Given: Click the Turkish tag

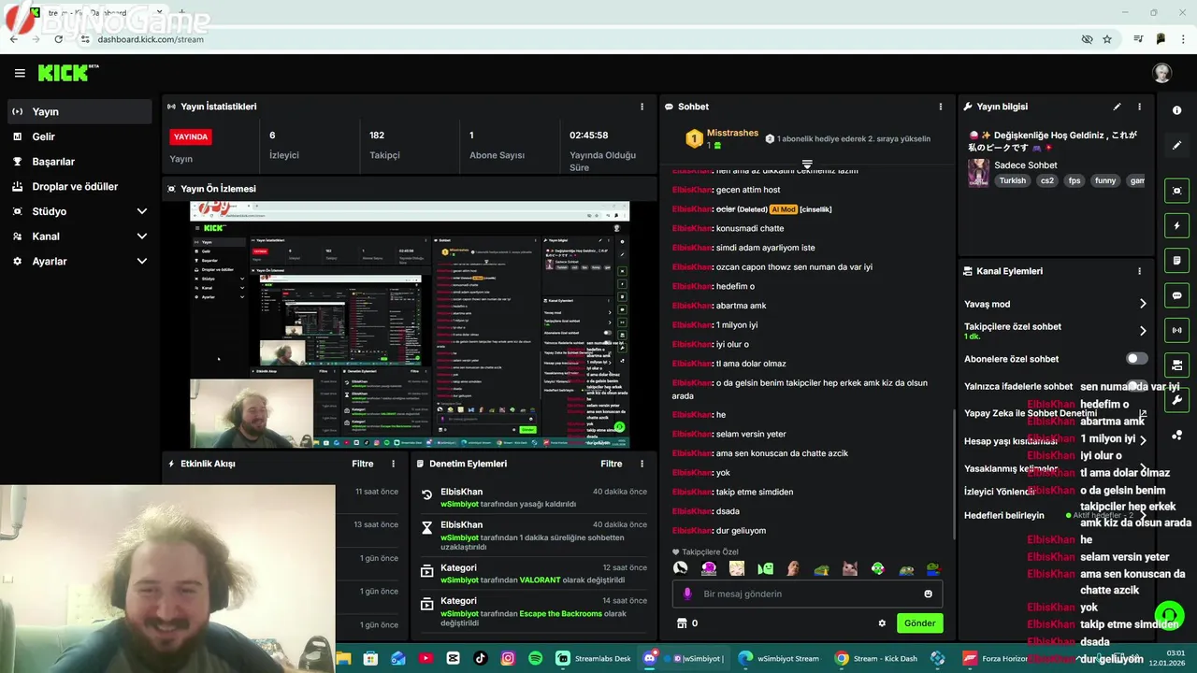Looking at the screenshot, I should pos(1012,180).
